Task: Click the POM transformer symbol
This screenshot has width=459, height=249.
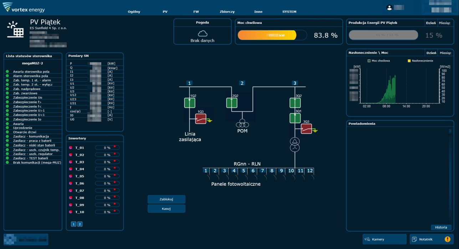Action: click(242, 123)
